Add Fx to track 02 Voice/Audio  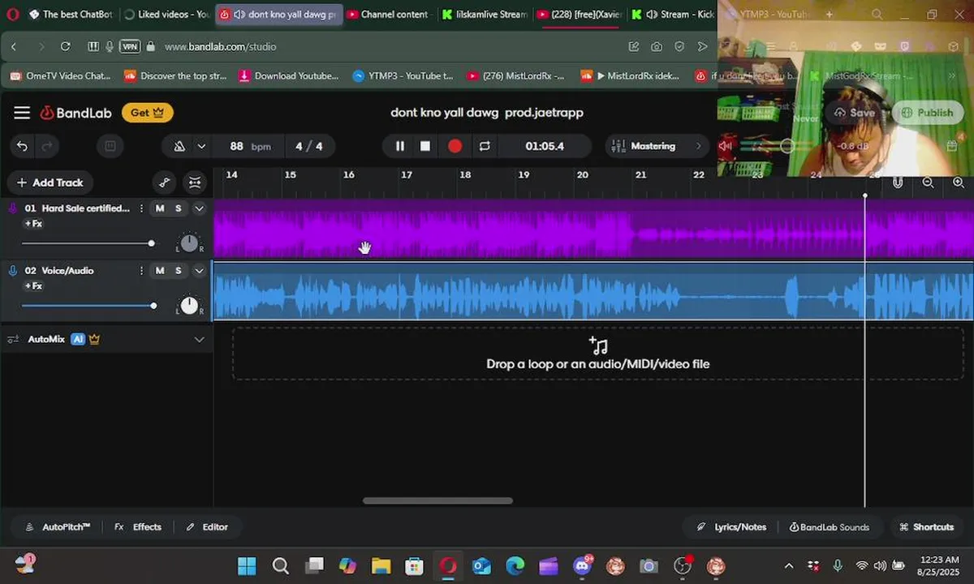coord(33,286)
